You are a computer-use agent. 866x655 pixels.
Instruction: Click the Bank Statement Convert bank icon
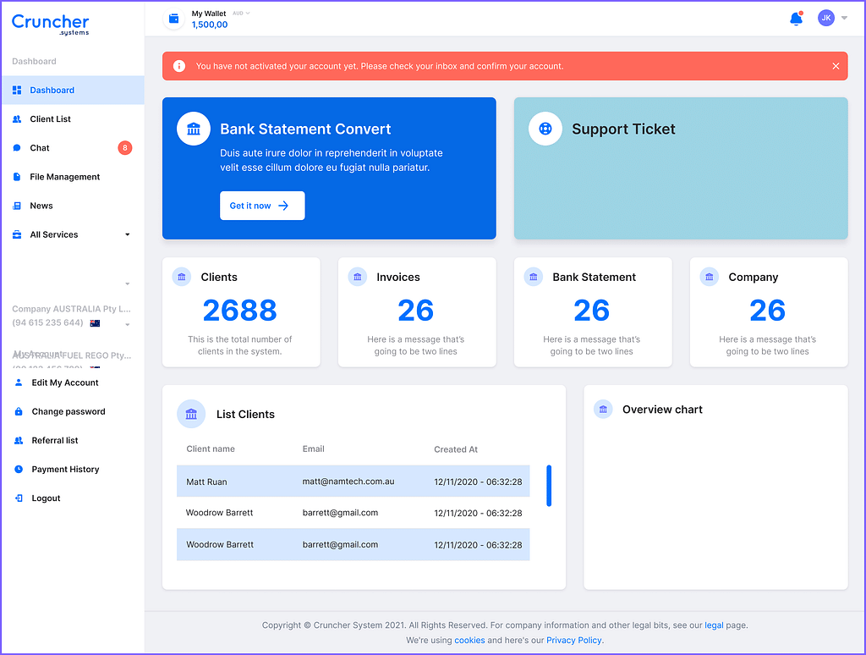point(194,129)
